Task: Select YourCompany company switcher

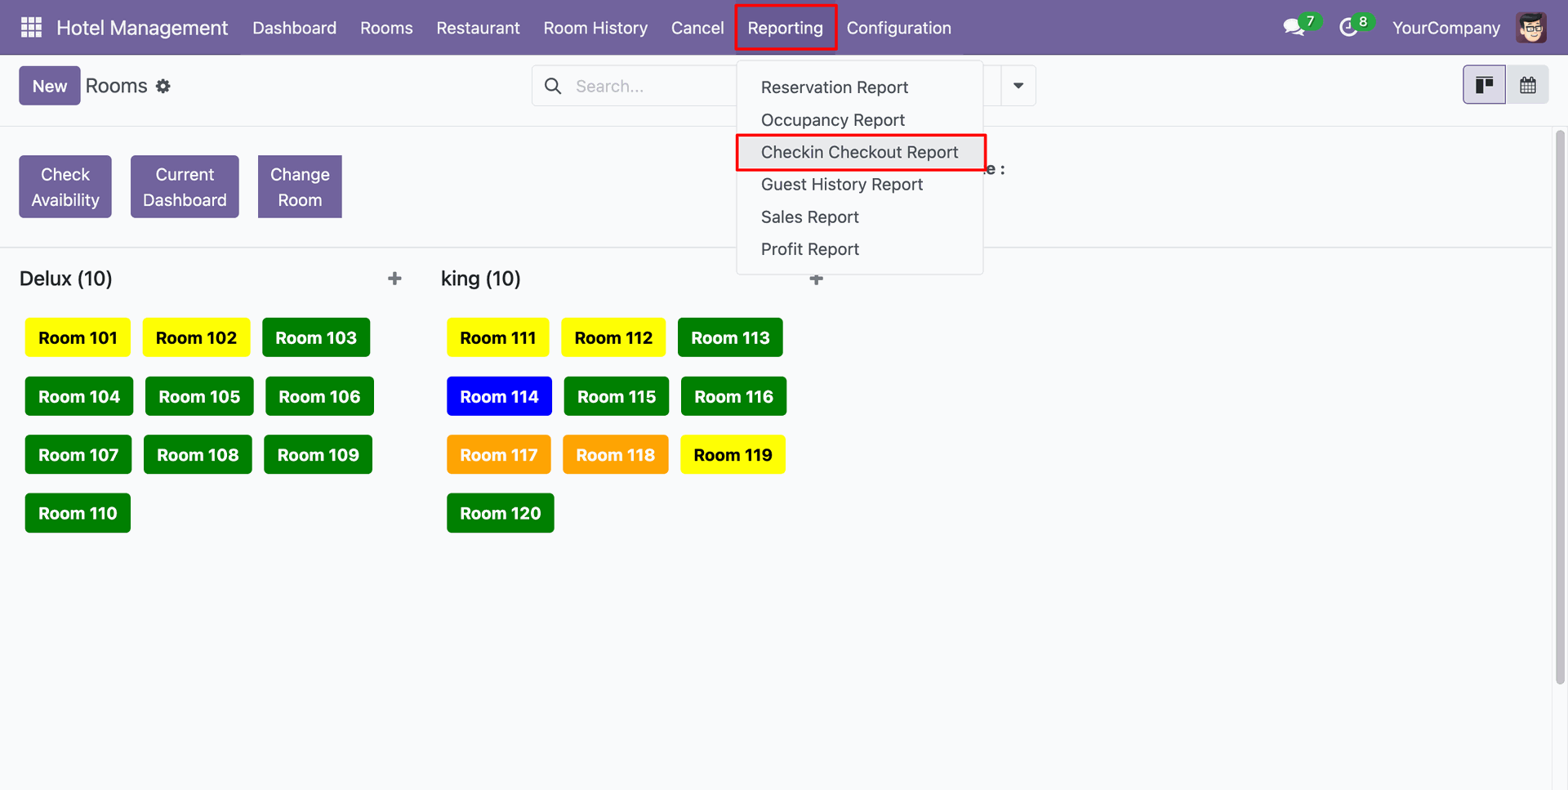Action: [x=1445, y=28]
